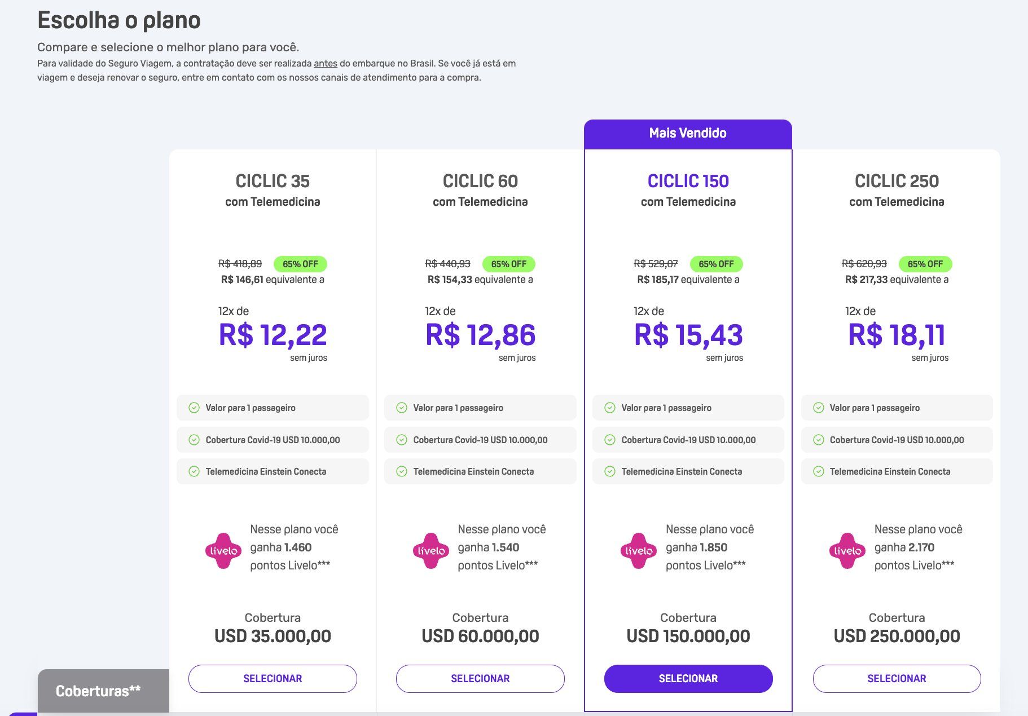Click the check icon beside CICLIC 60 Cobertura Covid-19
Image resolution: width=1028 pixels, height=716 pixels.
coord(402,440)
